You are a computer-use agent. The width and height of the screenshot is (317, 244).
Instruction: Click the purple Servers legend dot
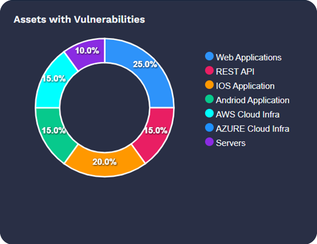click(209, 143)
